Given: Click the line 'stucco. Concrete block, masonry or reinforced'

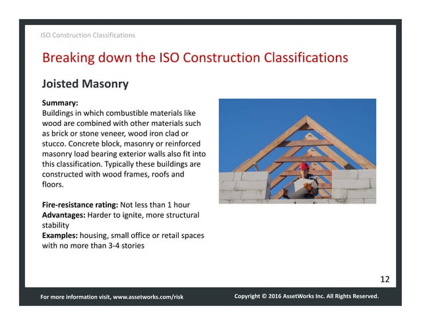Looking at the screenshot, I should (121, 144).
